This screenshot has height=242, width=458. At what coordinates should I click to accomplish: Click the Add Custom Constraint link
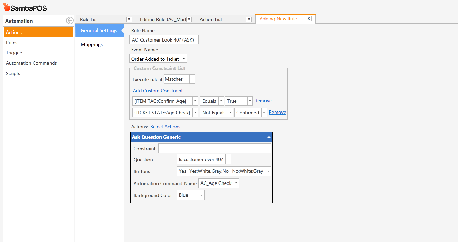point(158,91)
